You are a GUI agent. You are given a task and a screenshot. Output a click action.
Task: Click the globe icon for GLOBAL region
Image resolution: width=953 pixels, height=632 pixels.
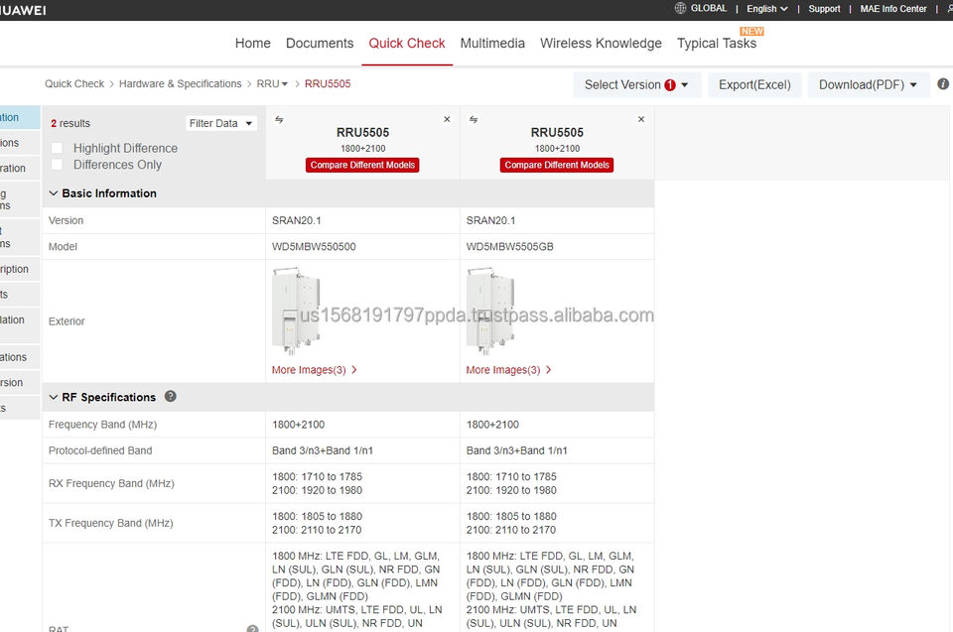click(680, 9)
